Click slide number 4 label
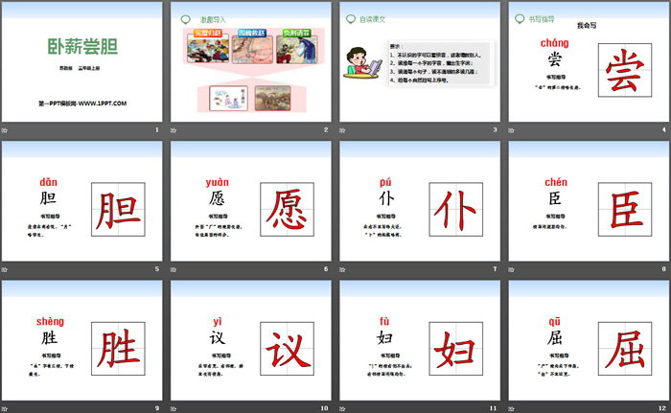The image size is (671, 413). click(x=664, y=129)
